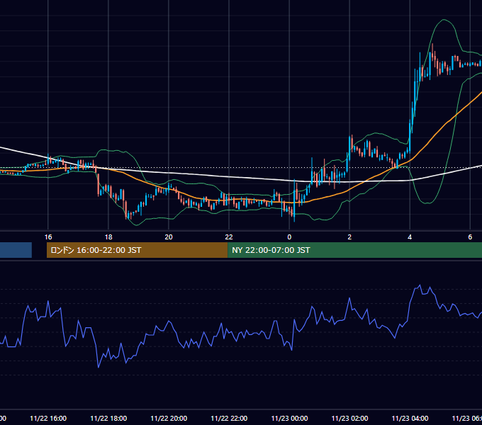Click the hour label 4 on price chart axis
This screenshot has height=425, width=482.
pyautogui.click(x=410, y=237)
